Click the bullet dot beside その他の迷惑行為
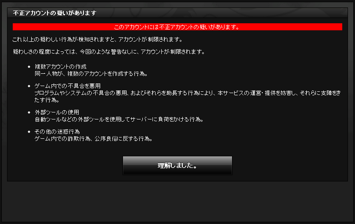Image resolution: width=355 pixels, height=224 pixels. pos(29,132)
